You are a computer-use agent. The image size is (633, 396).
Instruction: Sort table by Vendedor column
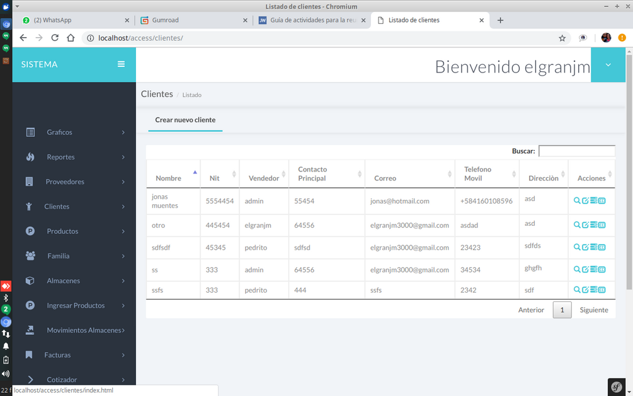(264, 174)
